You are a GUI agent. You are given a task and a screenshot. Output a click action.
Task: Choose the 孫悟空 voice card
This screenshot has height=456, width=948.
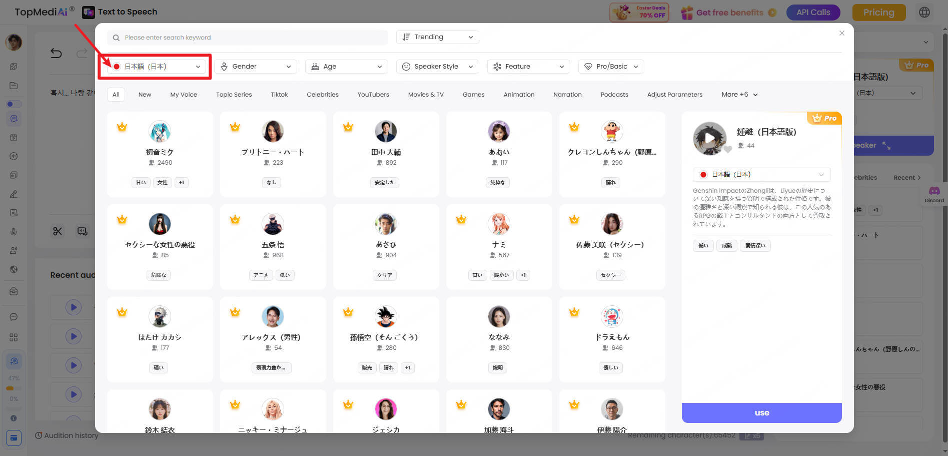386,340
